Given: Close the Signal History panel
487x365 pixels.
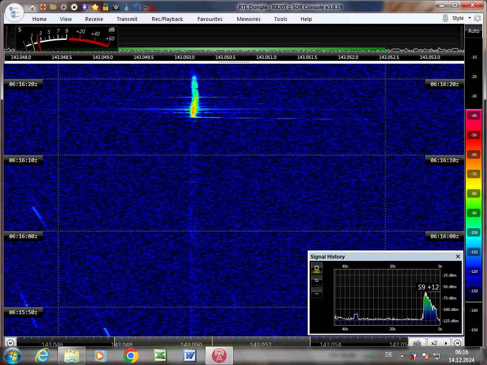Looking at the screenshot, I should (458, 256).
